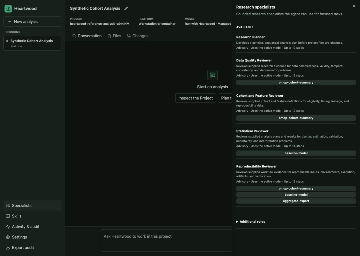Focus the Ask Heartwood message input
The width and height of the screenshot is (360, 256).
[166, 240]
